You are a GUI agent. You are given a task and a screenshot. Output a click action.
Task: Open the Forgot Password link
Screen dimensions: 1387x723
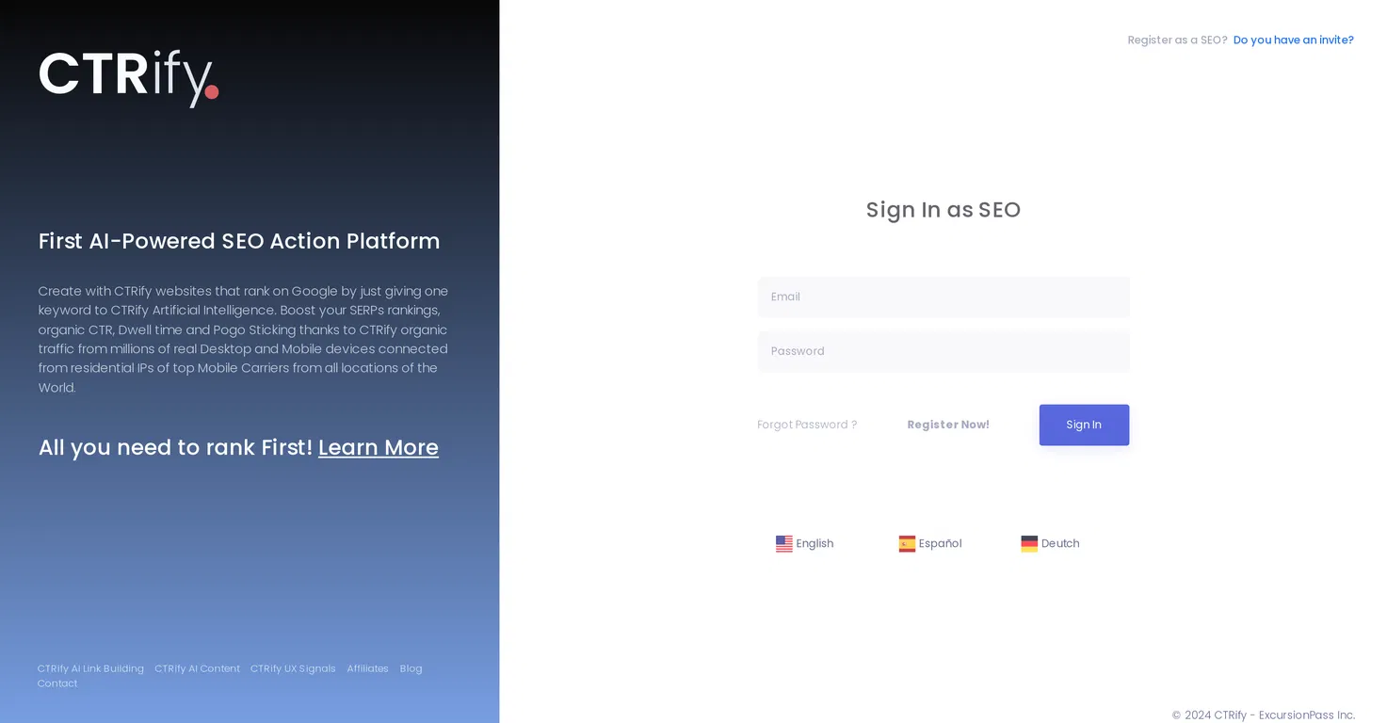[807, 425]
